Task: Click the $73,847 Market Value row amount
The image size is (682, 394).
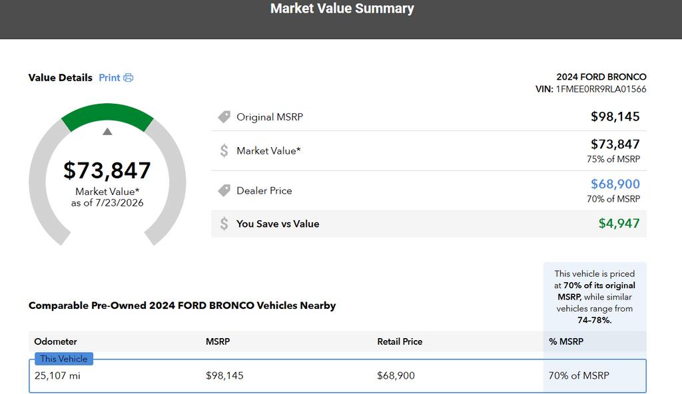Action: (615, 144)
